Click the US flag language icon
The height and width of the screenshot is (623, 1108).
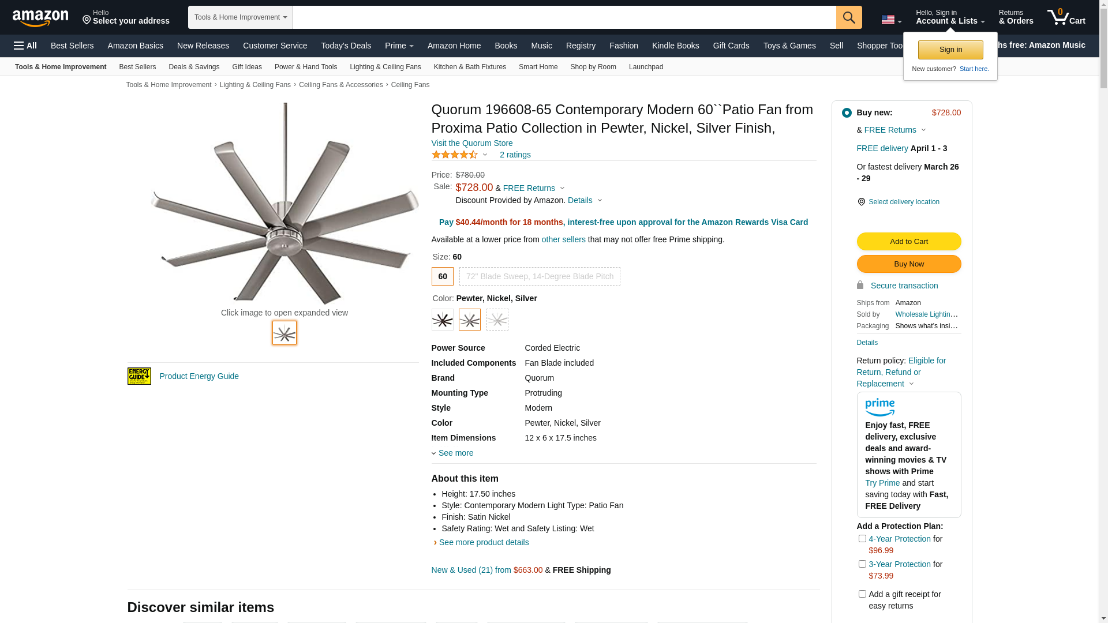pyautogui.click(x=890, y=20)
